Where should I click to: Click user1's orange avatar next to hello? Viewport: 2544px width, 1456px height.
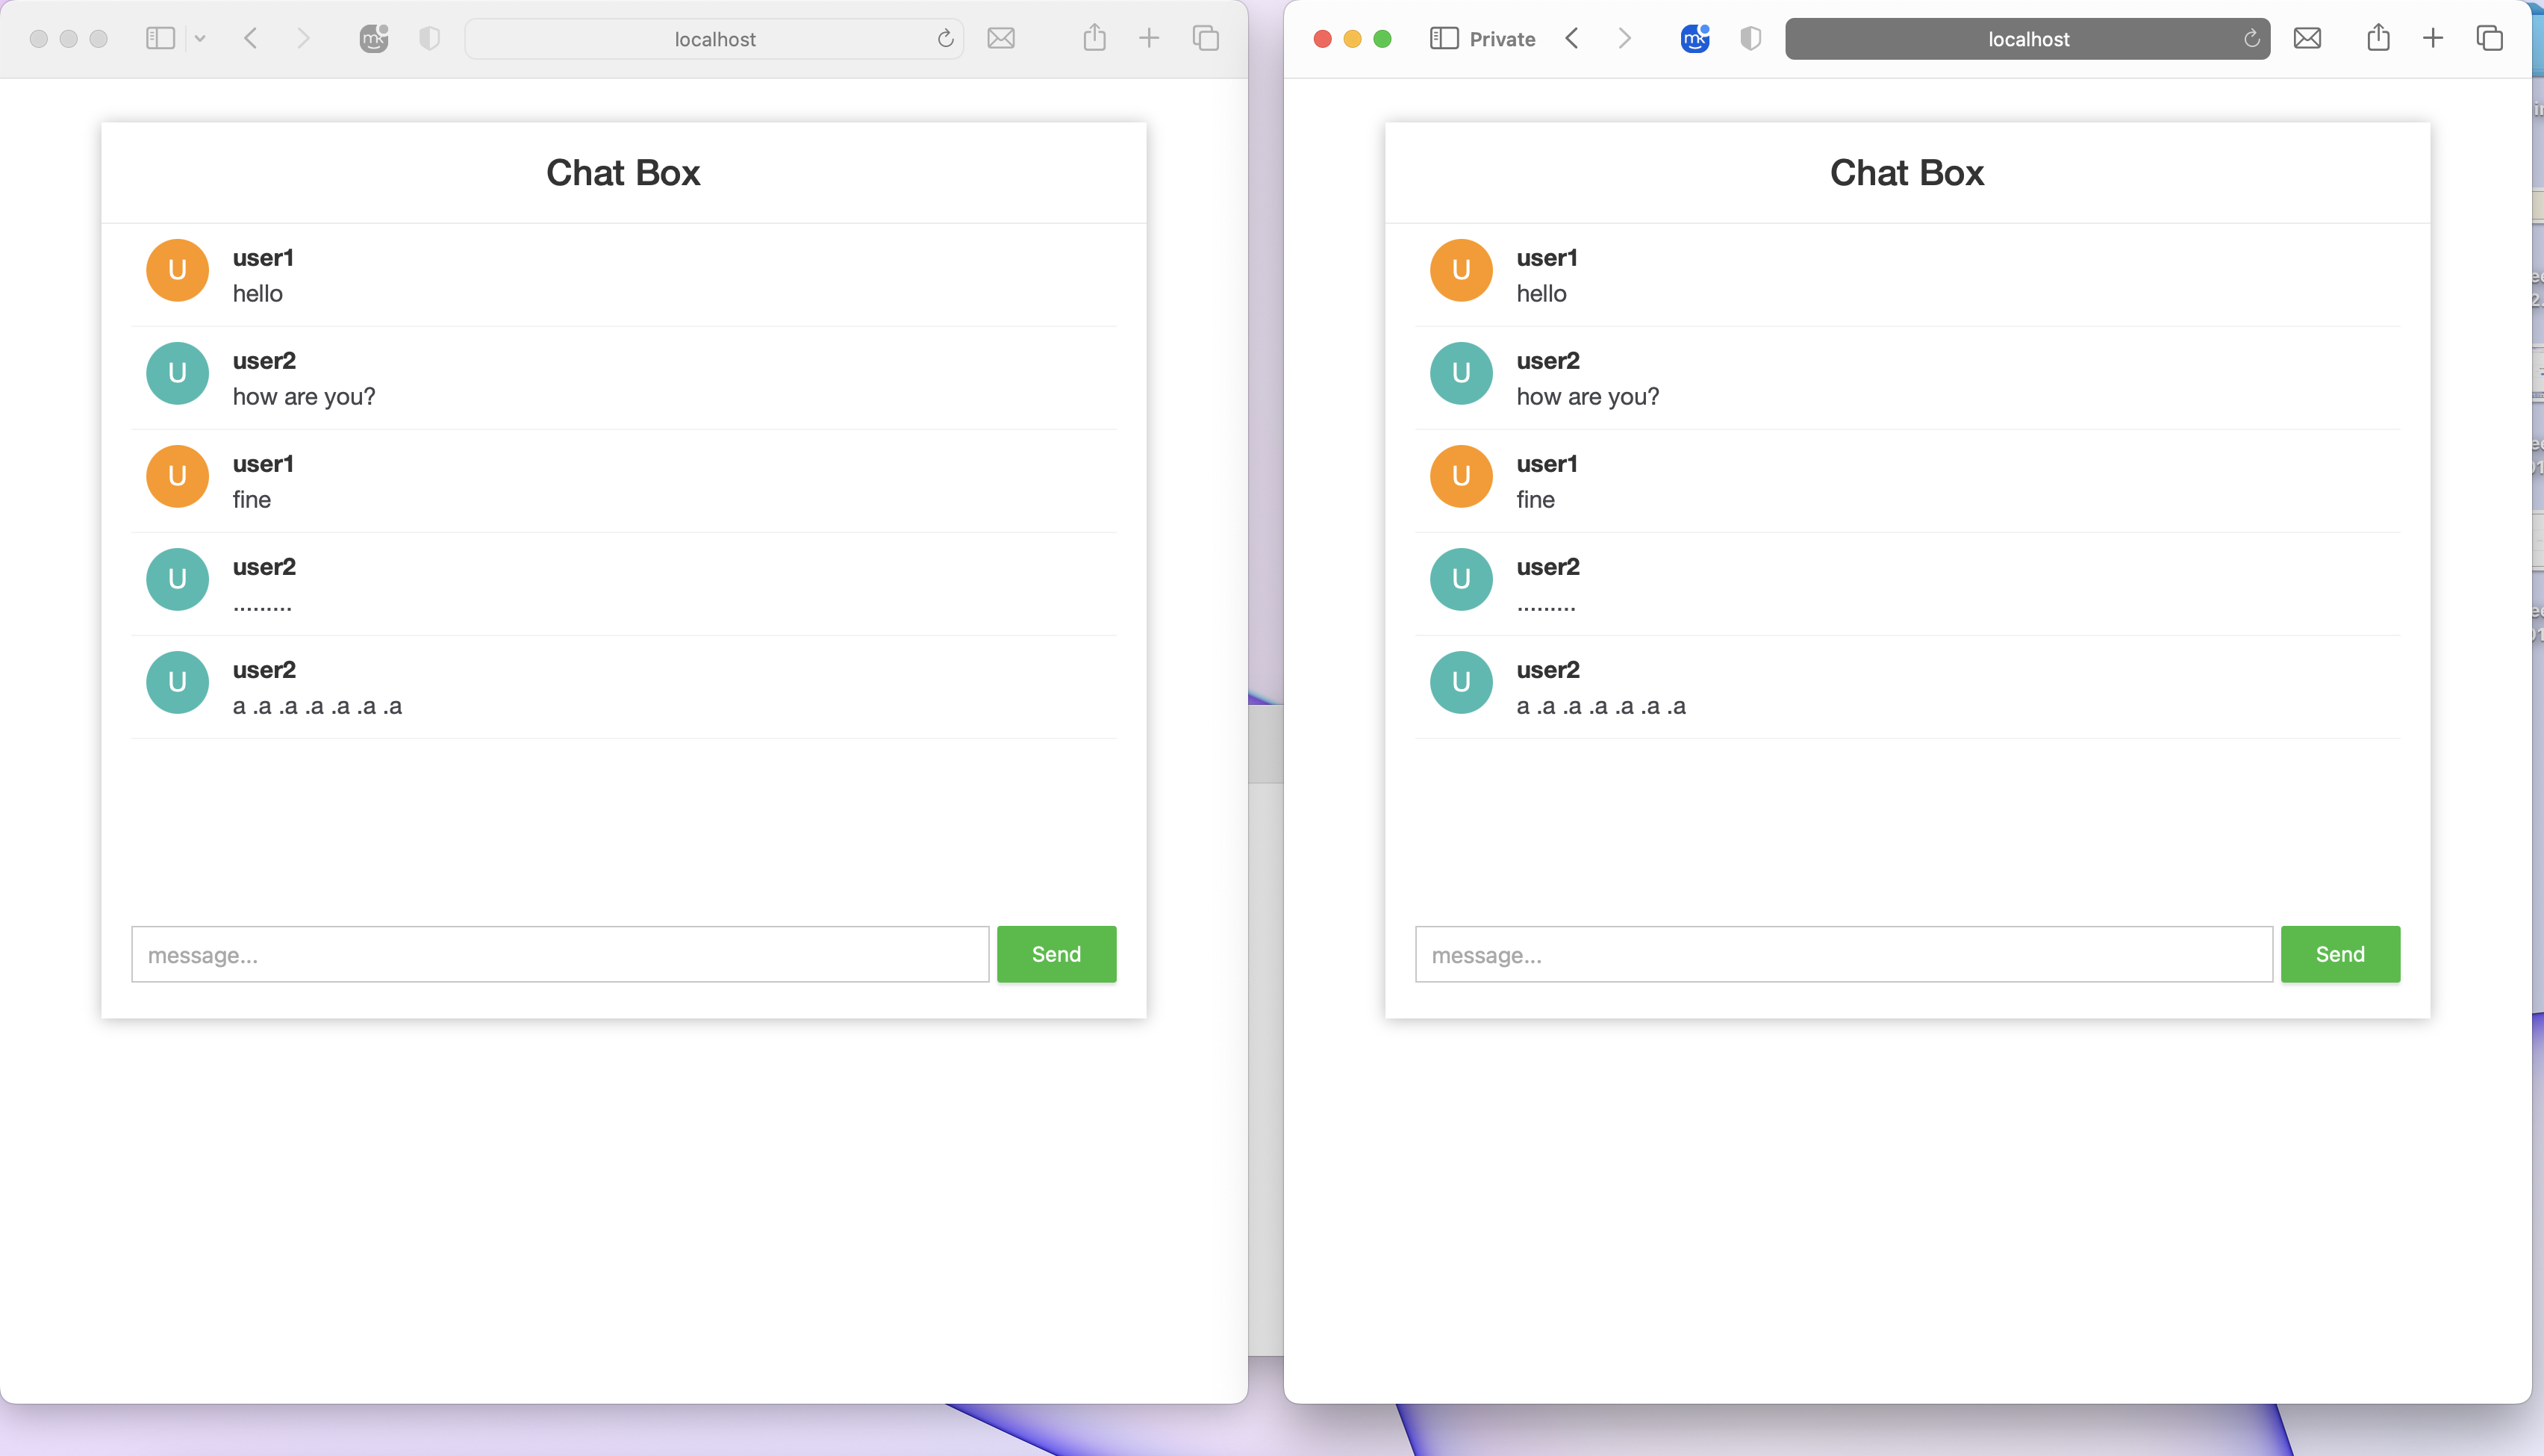(x=177, y=270)
